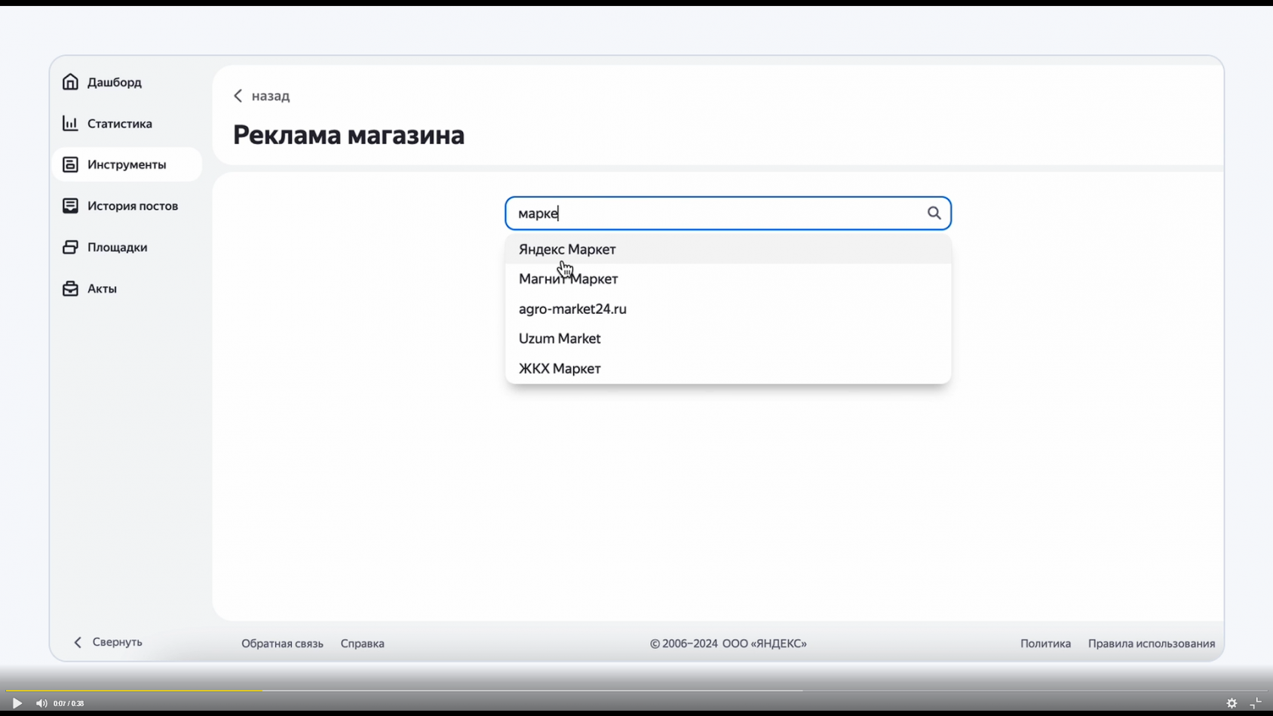Seek on the video progress bar
This screenshot has width=1273, height=716.
(636, 690)
